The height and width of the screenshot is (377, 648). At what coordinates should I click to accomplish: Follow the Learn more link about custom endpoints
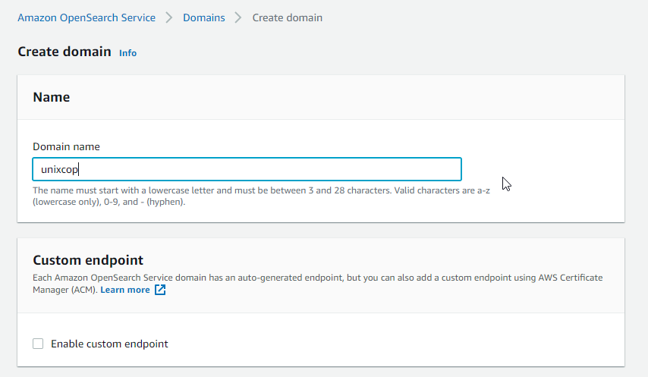124,290
